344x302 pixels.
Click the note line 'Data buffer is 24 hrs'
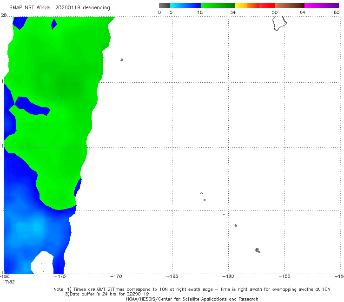click(x=107, y=294)
